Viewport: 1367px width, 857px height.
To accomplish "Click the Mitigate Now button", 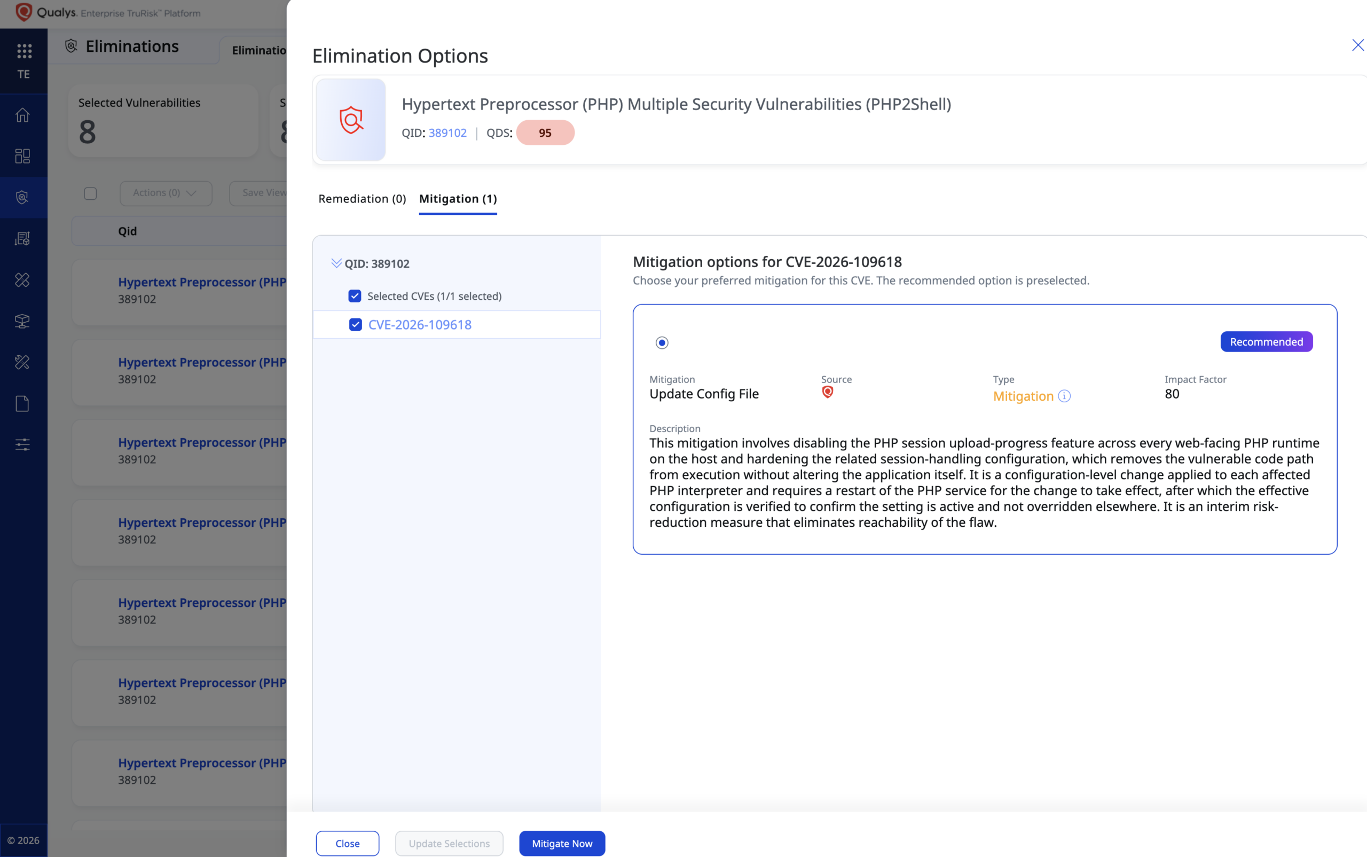I will pyautogui.click(x=562, y=843).
